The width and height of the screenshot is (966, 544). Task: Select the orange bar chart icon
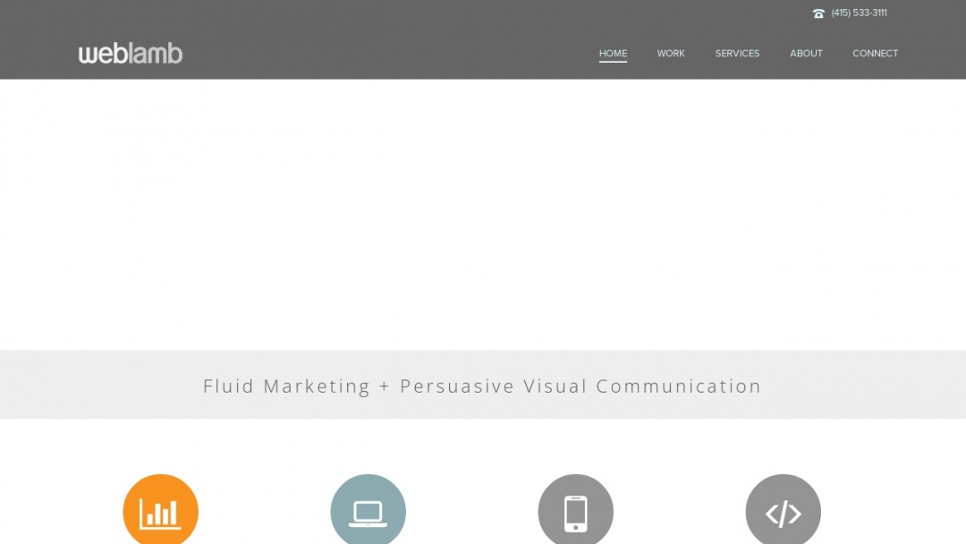click(x=161, y=514)
